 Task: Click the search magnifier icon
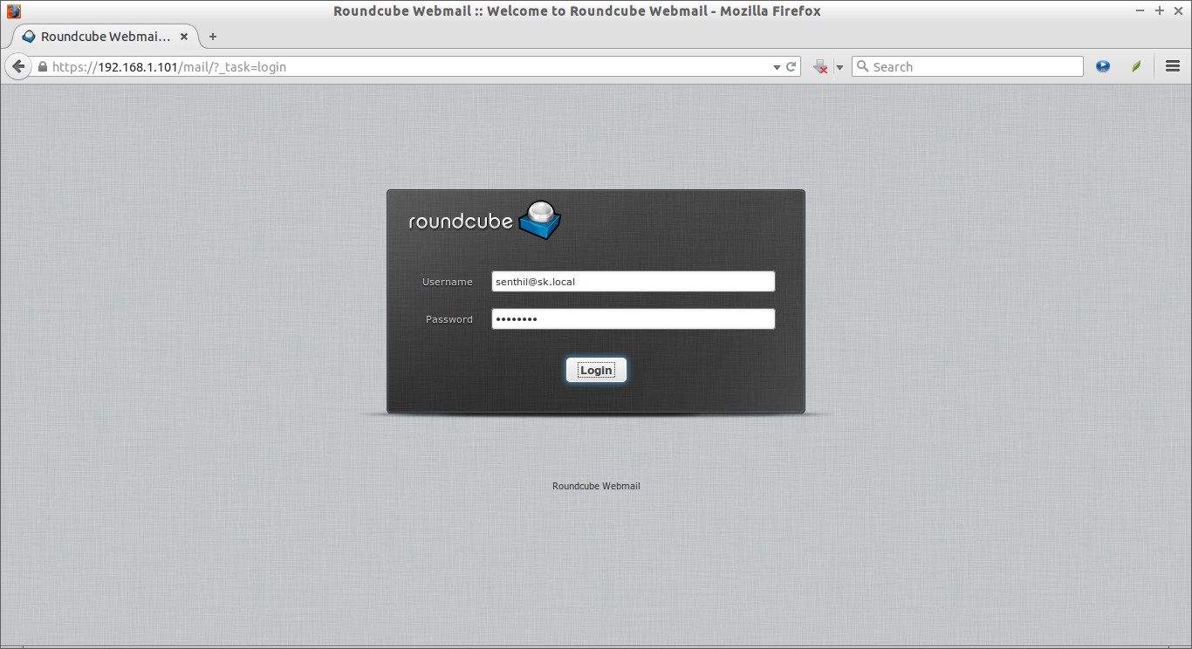click(x=862, y=66)
